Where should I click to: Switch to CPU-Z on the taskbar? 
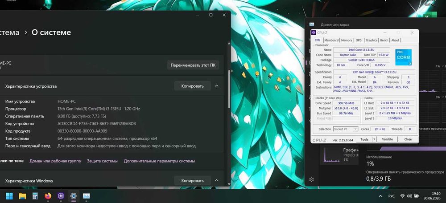(x=61, y=196)
